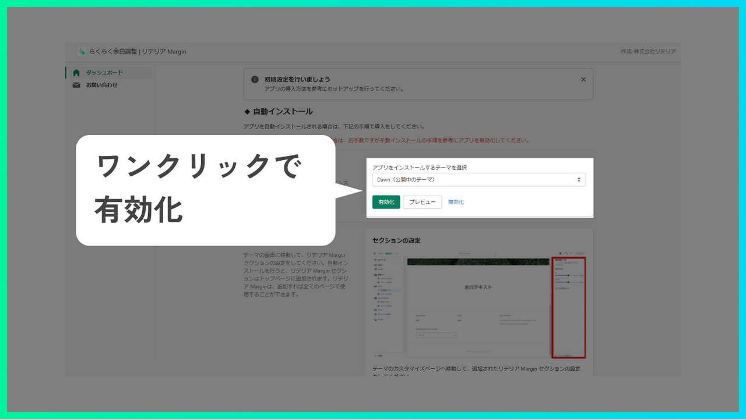
Task: Click the device preview icon in the editor screenshot
Action: pyautogui.click(x=560, y=253)
